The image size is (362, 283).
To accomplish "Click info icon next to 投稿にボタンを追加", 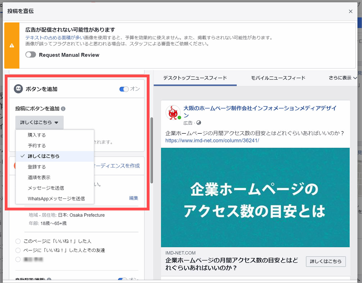I will (x=63, y=109).
